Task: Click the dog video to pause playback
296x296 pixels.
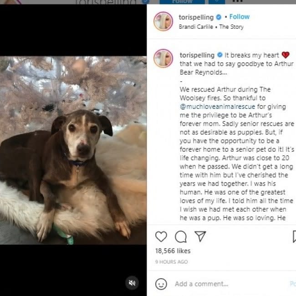Action: pyautogui.click(x=73, y=150)
